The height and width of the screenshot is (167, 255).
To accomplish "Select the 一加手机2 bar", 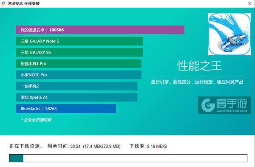I will pyautogui.click(x=76, y=86).
